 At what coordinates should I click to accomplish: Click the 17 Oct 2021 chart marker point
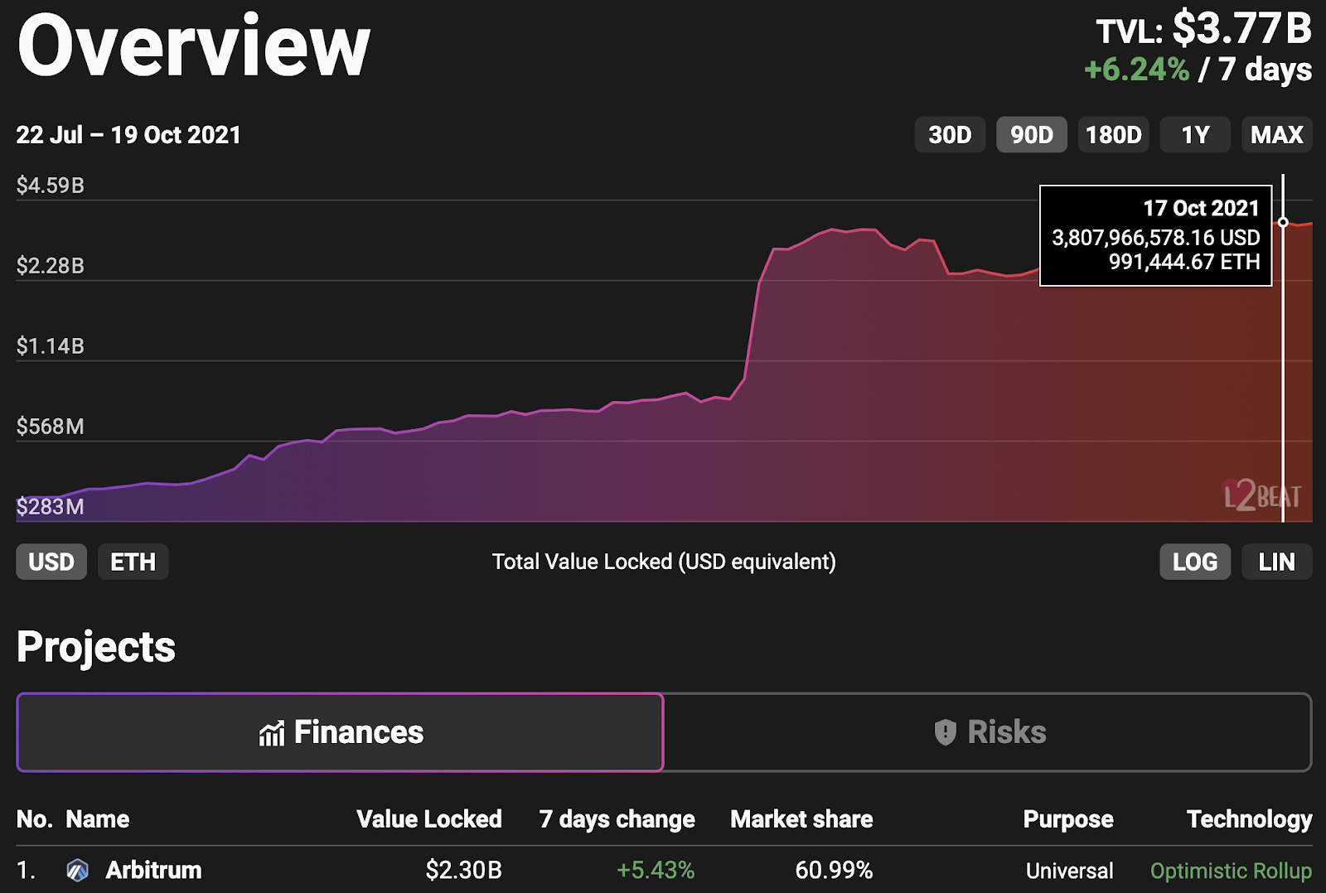(x=1283, y=222)
